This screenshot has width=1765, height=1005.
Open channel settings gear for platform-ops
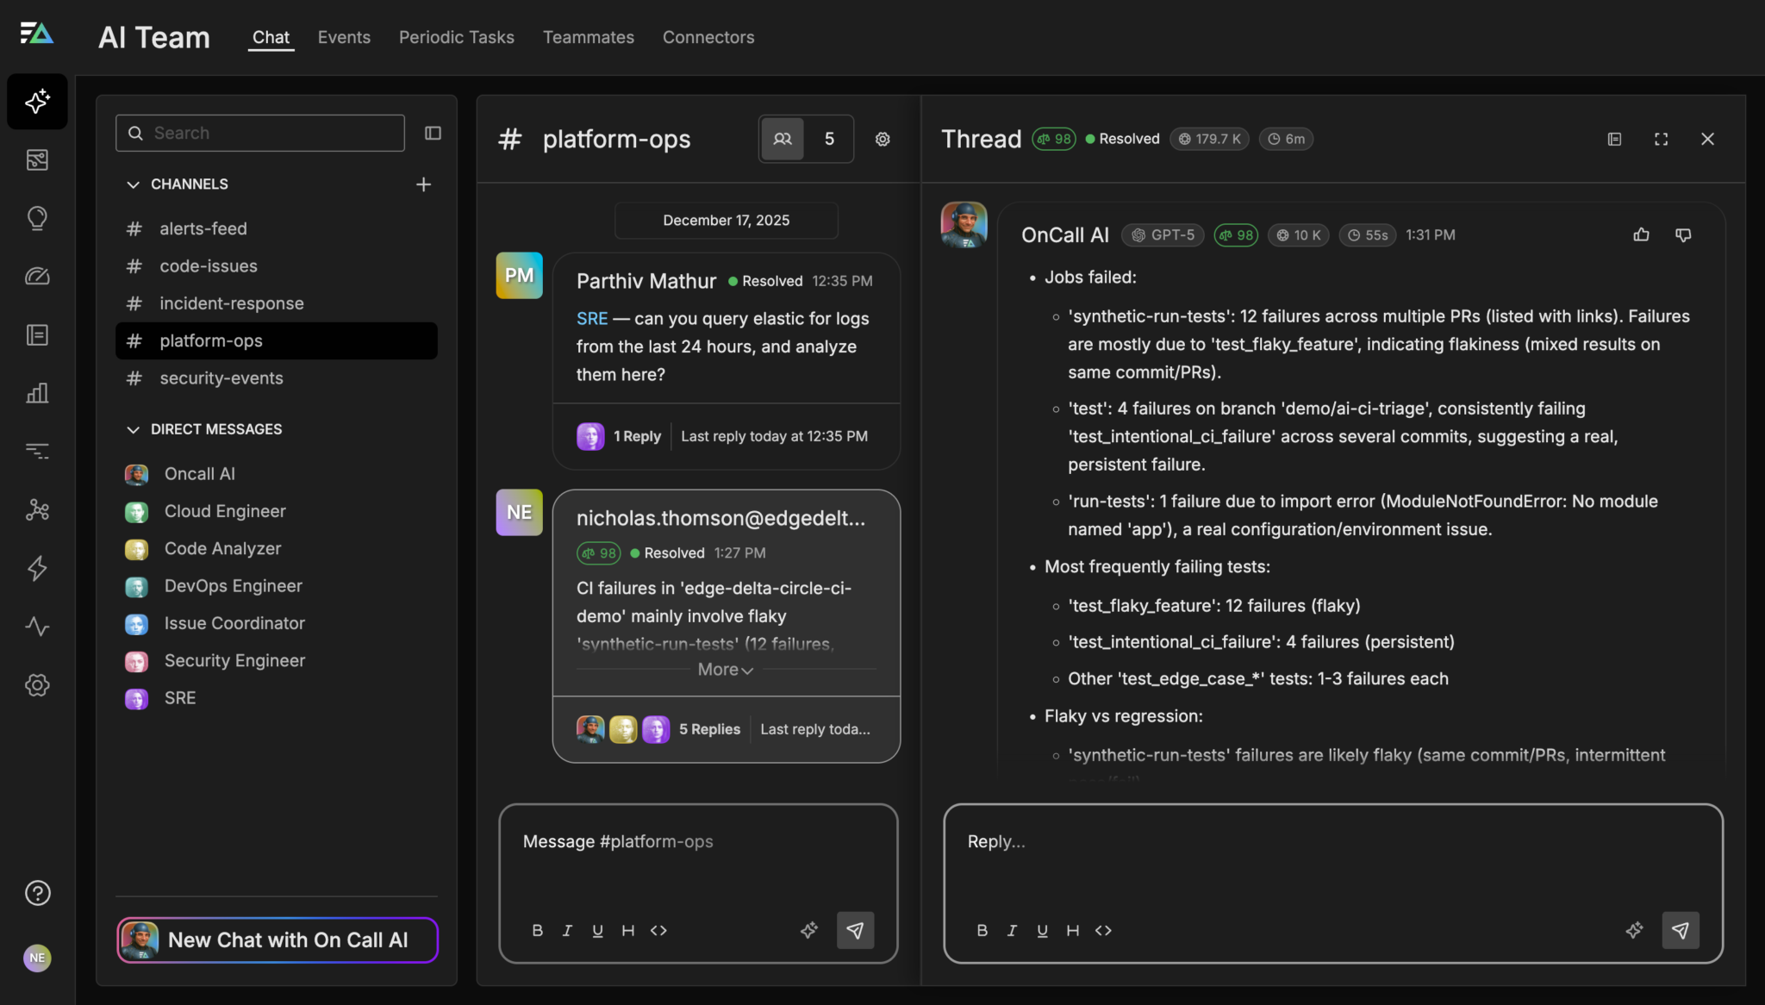click(x=882, y=139)
